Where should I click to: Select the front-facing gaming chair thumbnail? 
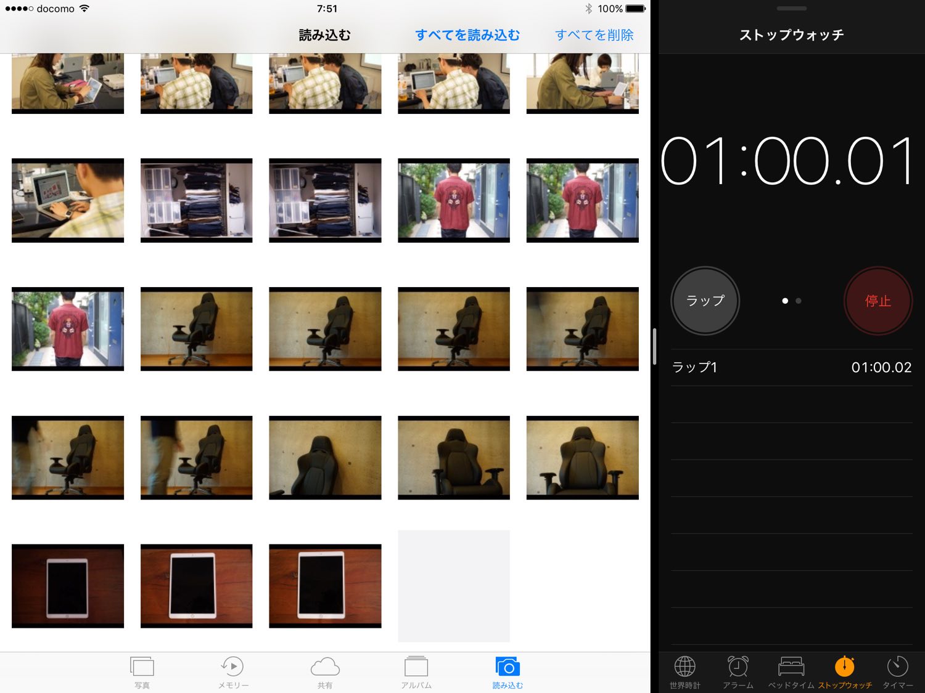point(582,457)
